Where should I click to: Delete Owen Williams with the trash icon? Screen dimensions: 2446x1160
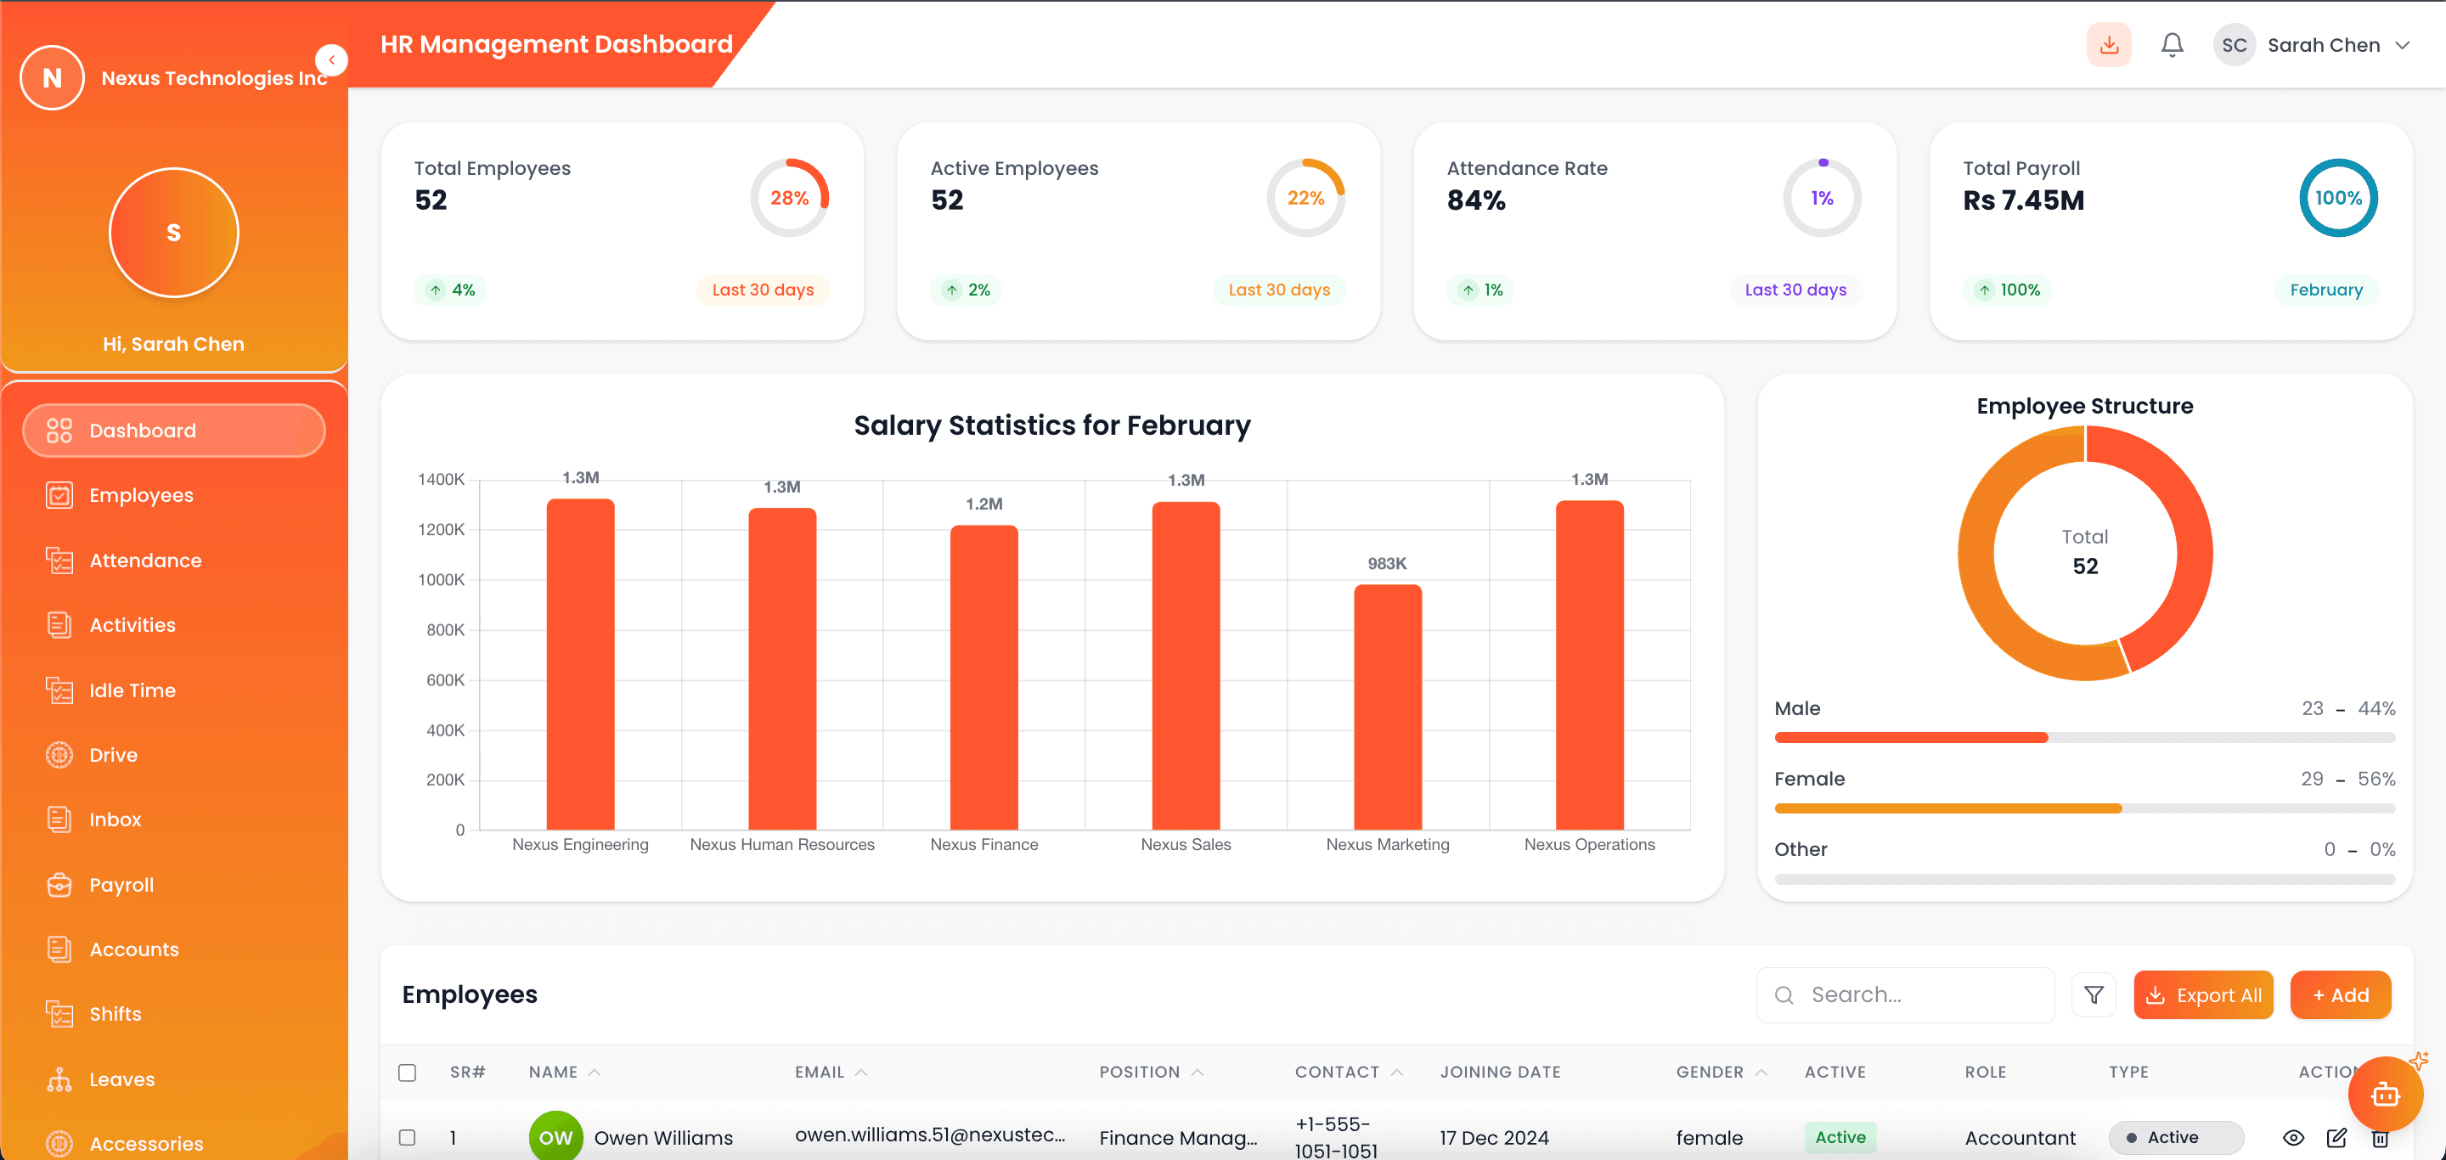coord(2381,1137)
